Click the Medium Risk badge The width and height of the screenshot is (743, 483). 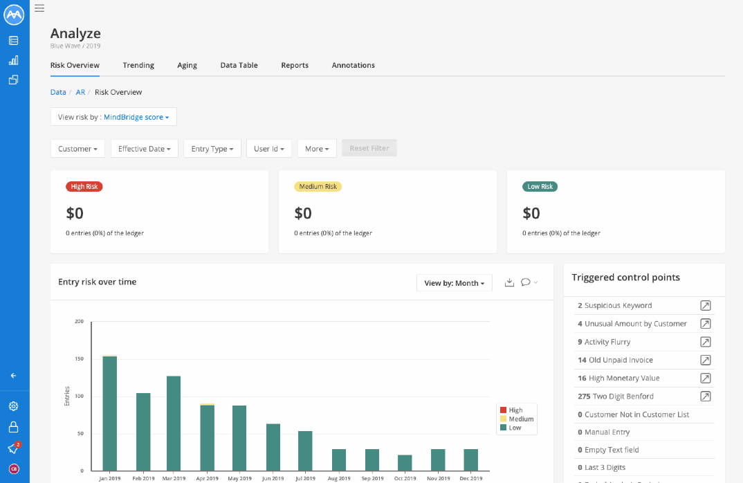coord(318,187)
